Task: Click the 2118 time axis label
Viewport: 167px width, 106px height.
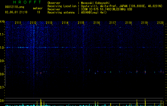Action: (x=129, y=23)
